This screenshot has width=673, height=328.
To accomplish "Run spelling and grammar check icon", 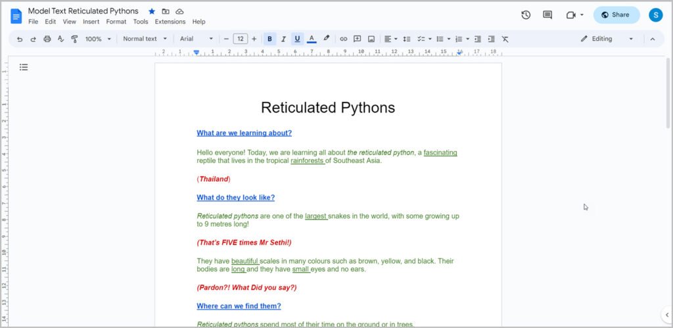I will click(60, 39).
